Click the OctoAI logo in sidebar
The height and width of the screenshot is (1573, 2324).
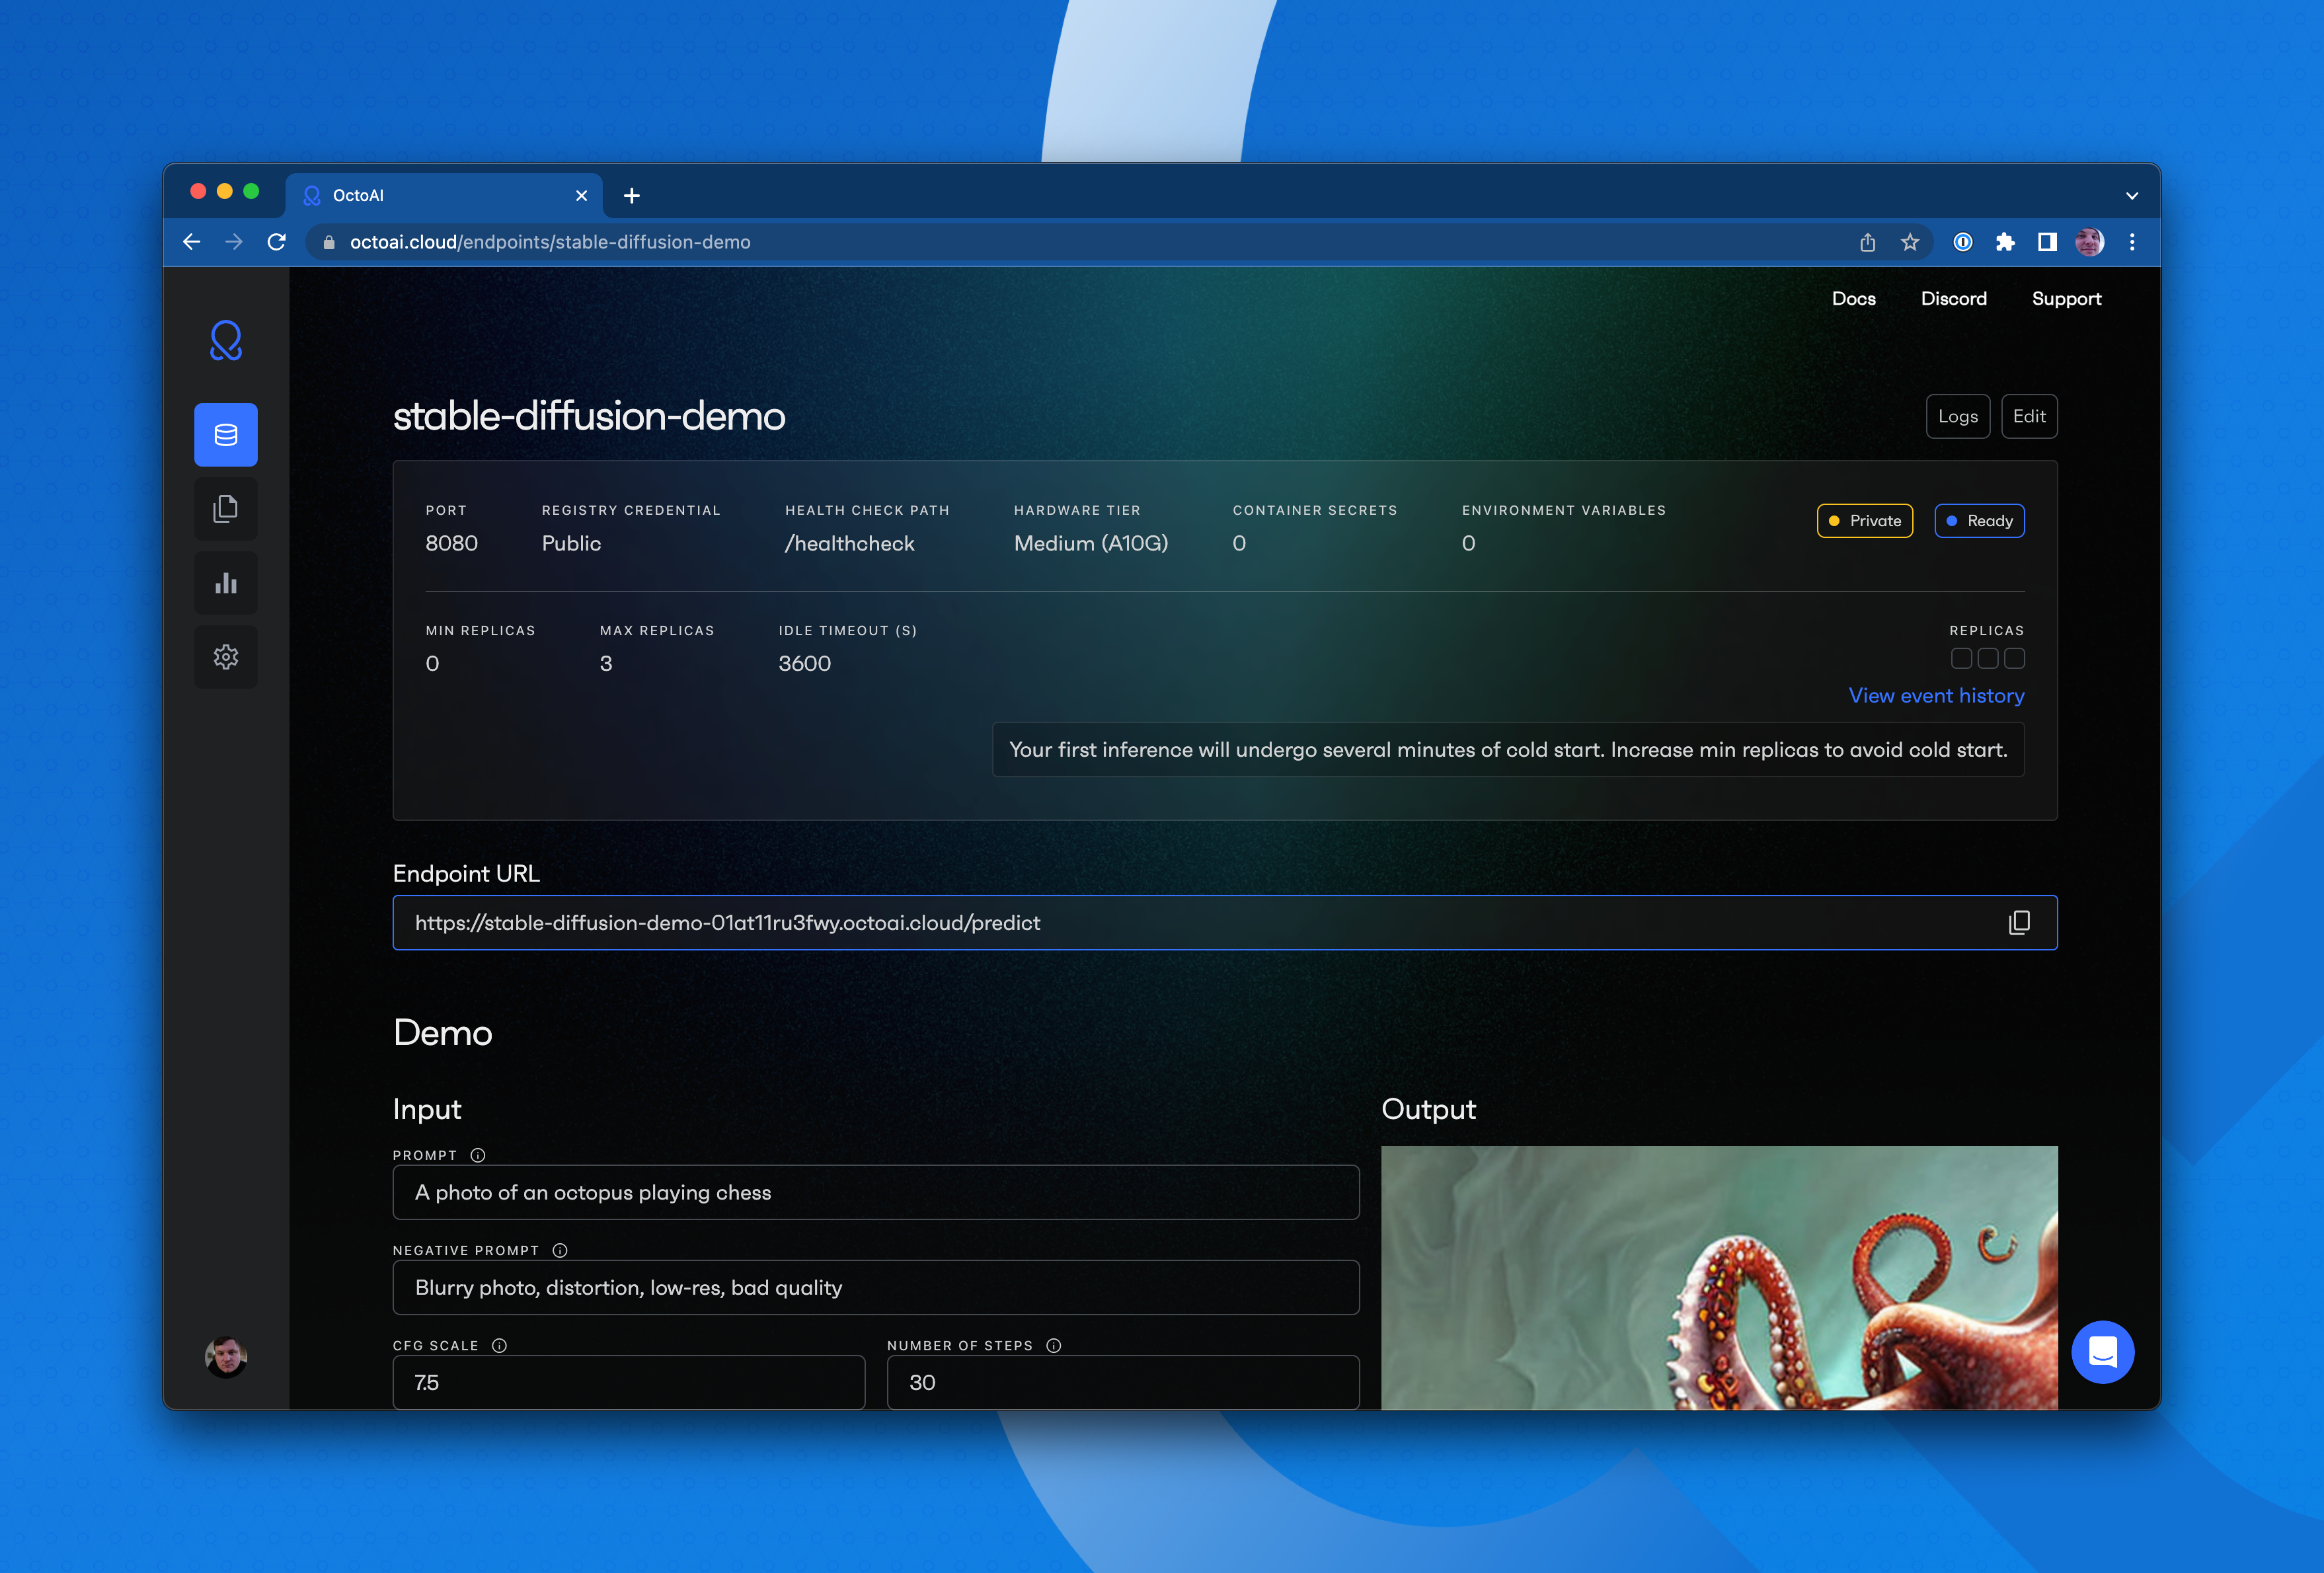click(226, 341)
